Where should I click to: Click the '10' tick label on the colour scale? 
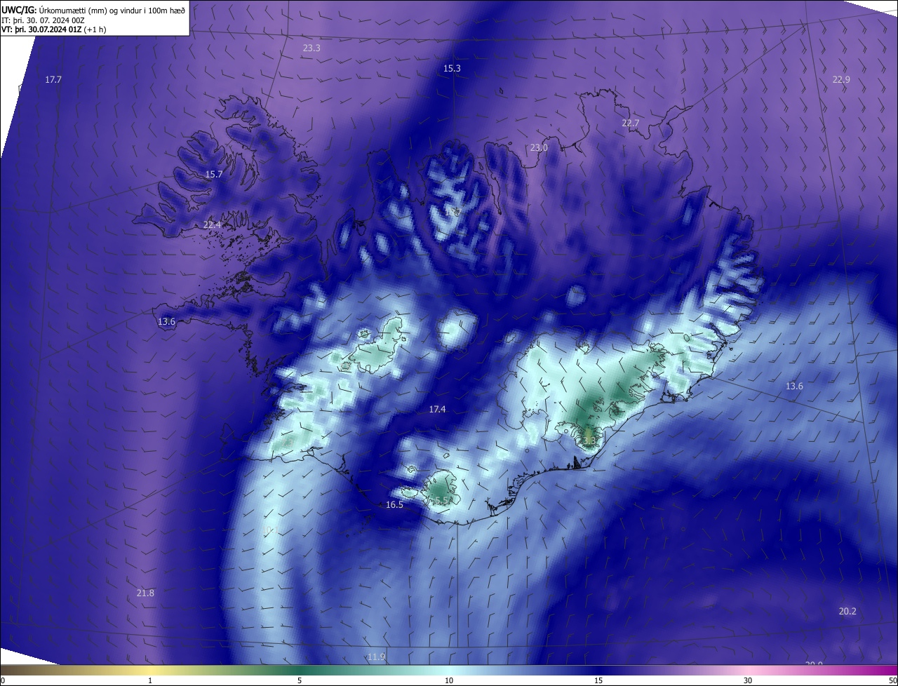pyautogui.click(x=449, y=681)
